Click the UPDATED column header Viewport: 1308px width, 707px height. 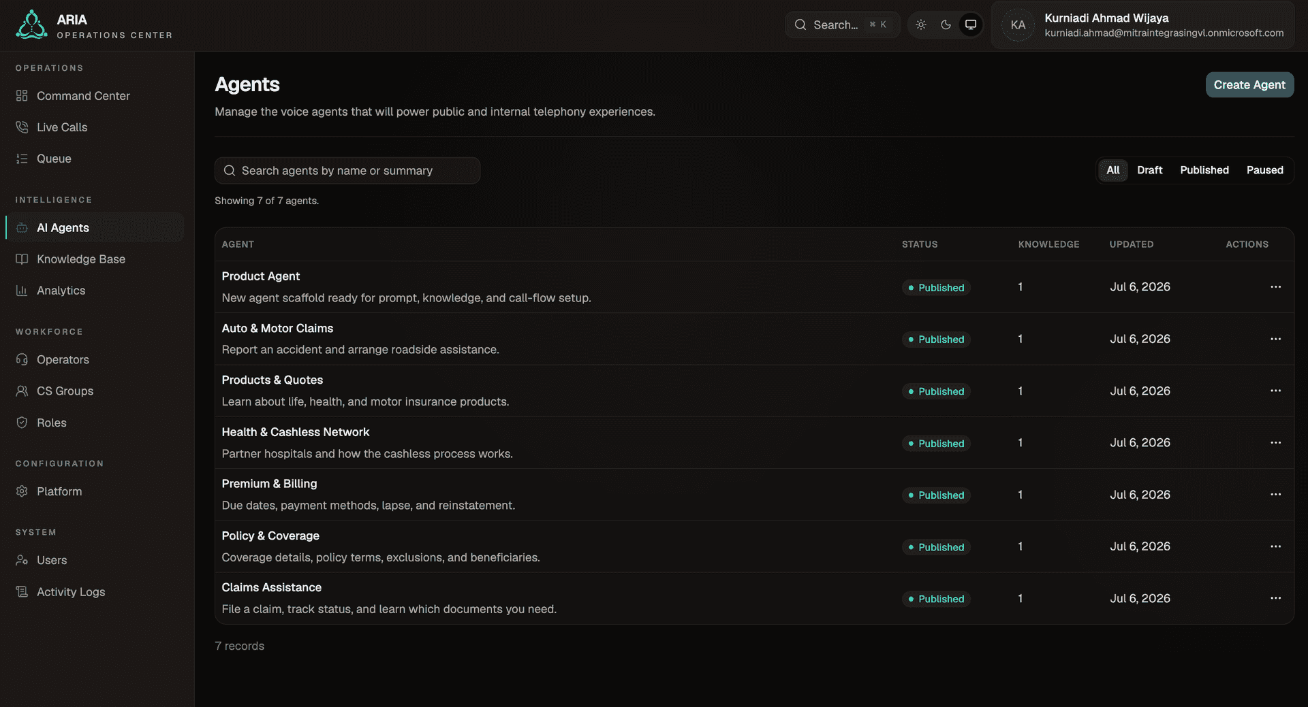[x=1132, y=244]
